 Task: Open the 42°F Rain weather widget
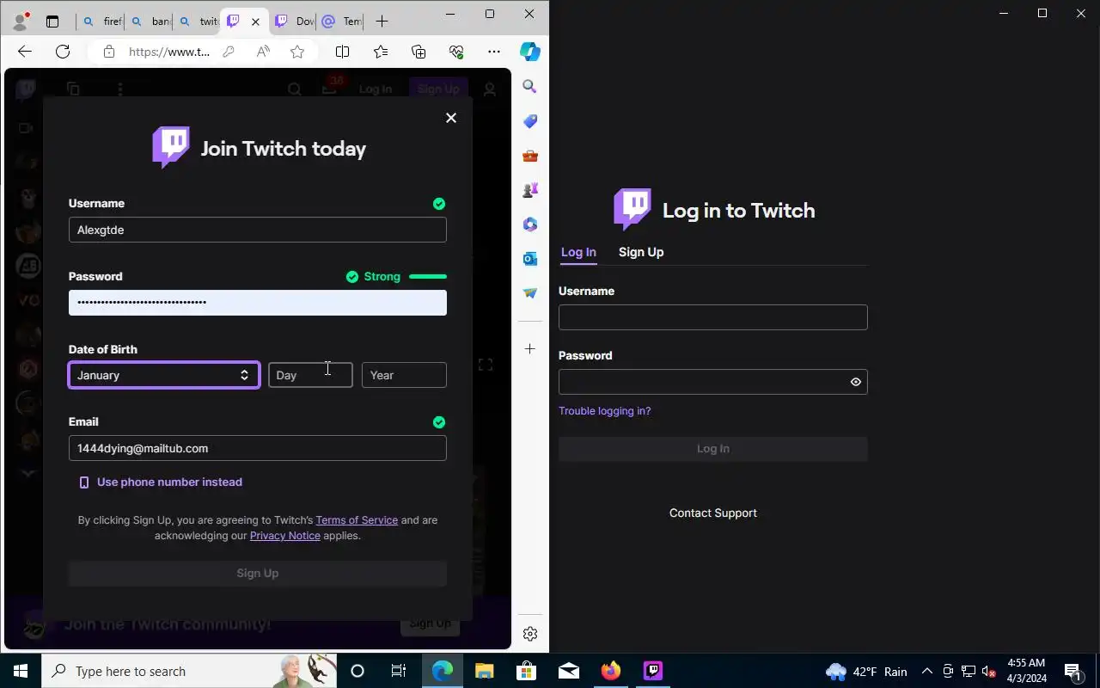click(866, 672)
